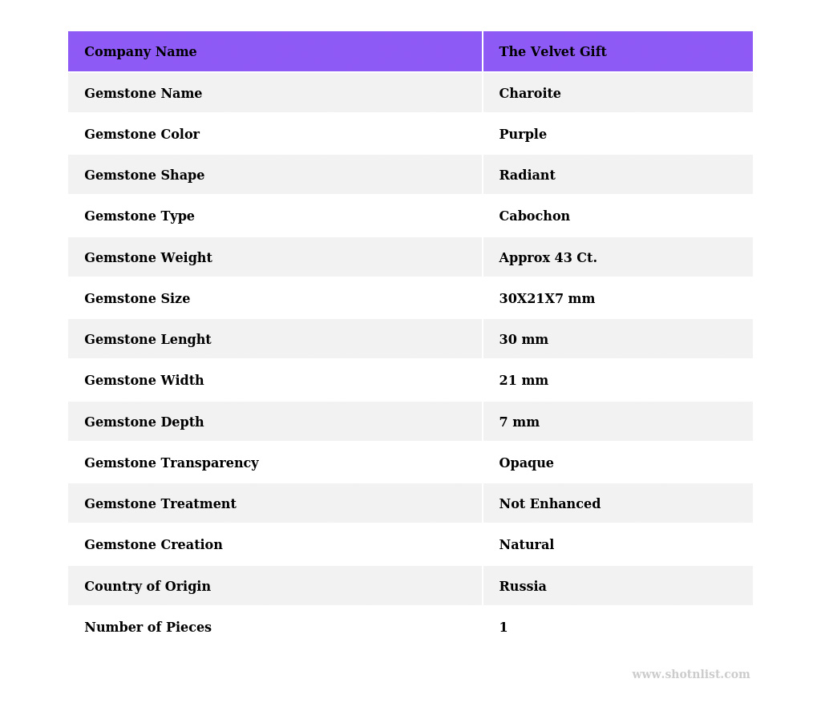
Task: Select the Charoite value cell
Action: pyautogui.click(x=530, y=94)
